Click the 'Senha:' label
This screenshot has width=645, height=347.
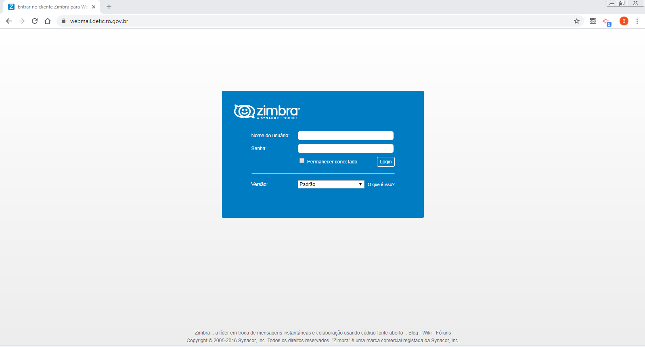[x=259, y=148]
